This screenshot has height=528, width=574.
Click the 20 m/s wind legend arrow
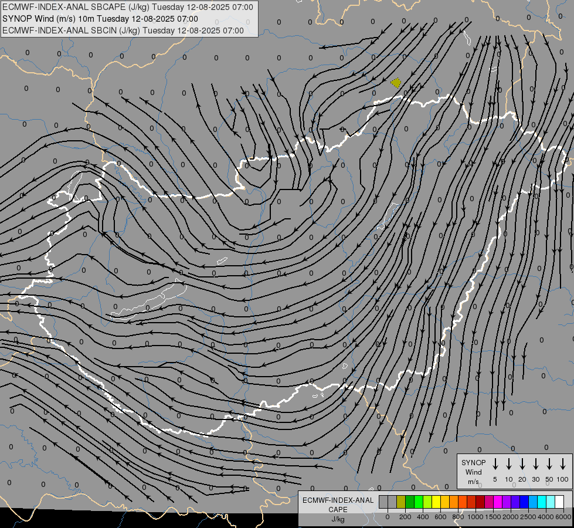(522, 463)
